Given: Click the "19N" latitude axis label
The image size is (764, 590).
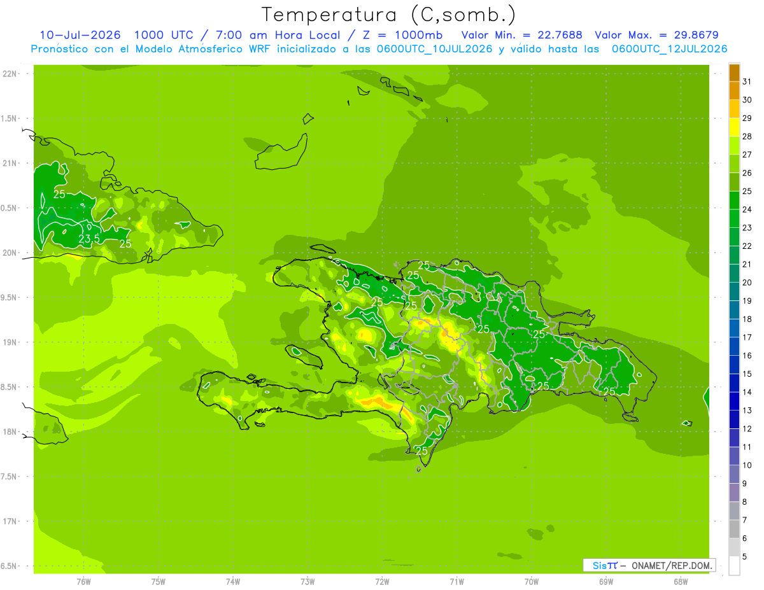Looking at the screenshot, I should pos(10,342).
